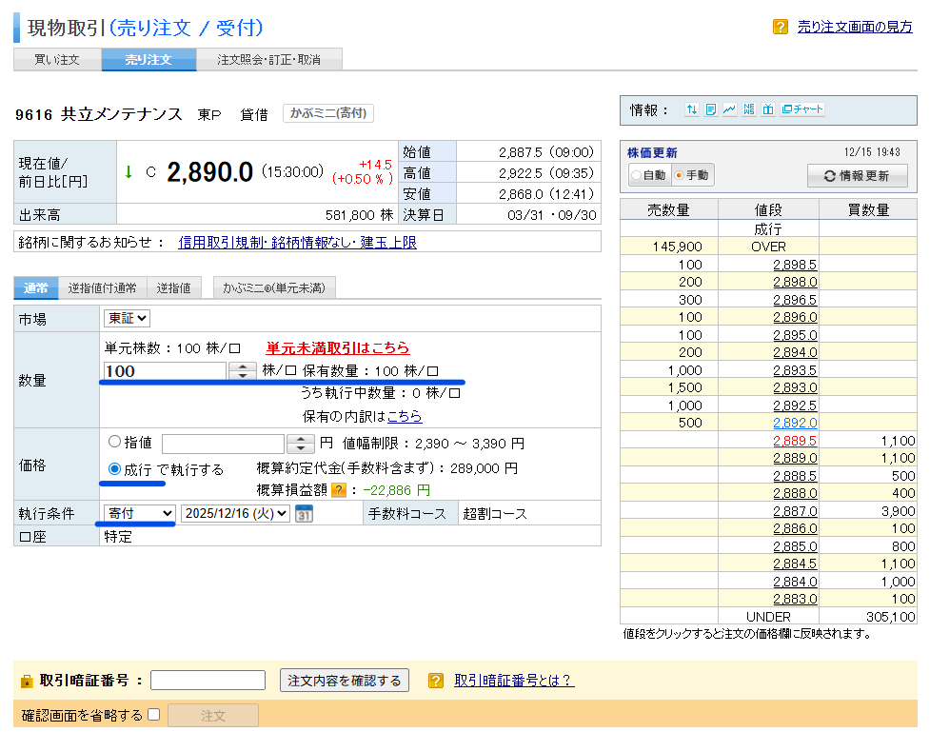Switch to the 逆指値付通常 order tab
This screenshot has width=930, height=732.
pos(102,287)
